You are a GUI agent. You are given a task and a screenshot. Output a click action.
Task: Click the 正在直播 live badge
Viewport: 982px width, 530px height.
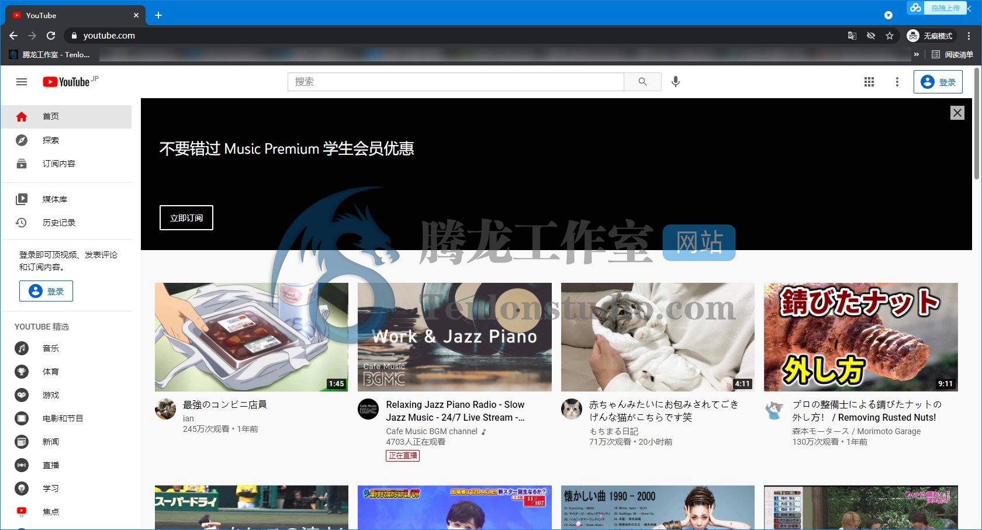click(403, 456)
